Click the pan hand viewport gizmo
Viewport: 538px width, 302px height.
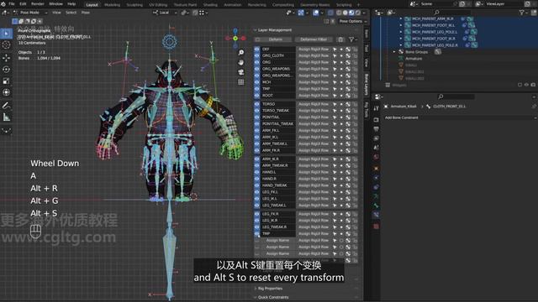click(x=241, y=62)
